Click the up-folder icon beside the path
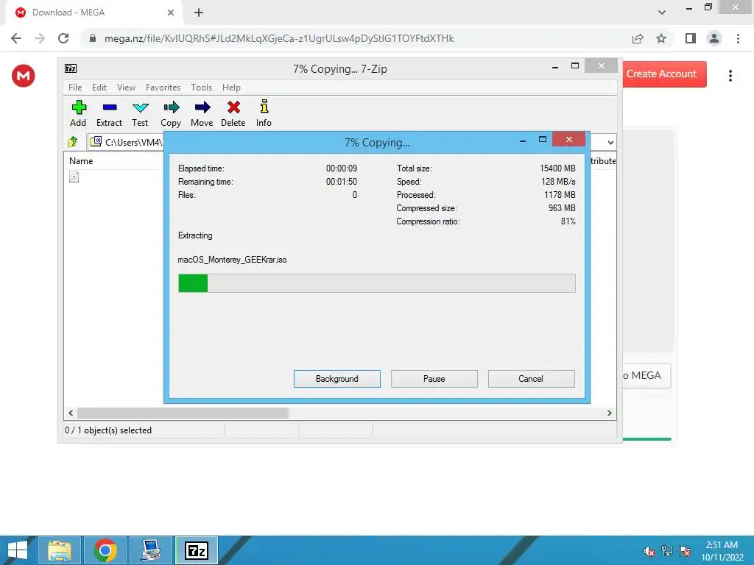The width and height of the screenshot is (754, 565). (x=73, y=142)
